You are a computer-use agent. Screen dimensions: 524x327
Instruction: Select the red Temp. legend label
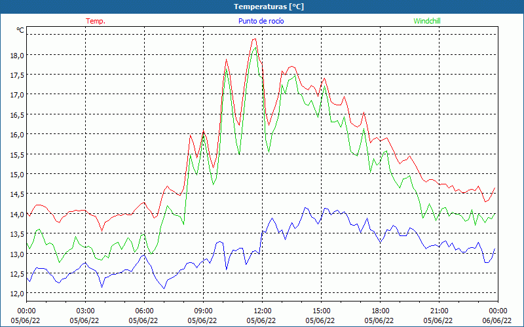[96, 21]
